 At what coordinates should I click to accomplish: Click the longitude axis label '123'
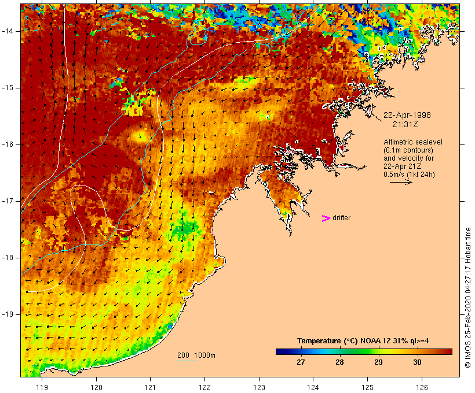(x=259, y=387)
